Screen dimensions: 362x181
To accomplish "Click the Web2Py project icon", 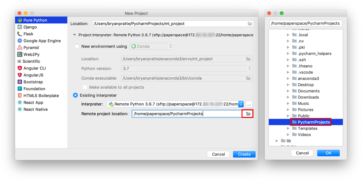I will 20,55.
